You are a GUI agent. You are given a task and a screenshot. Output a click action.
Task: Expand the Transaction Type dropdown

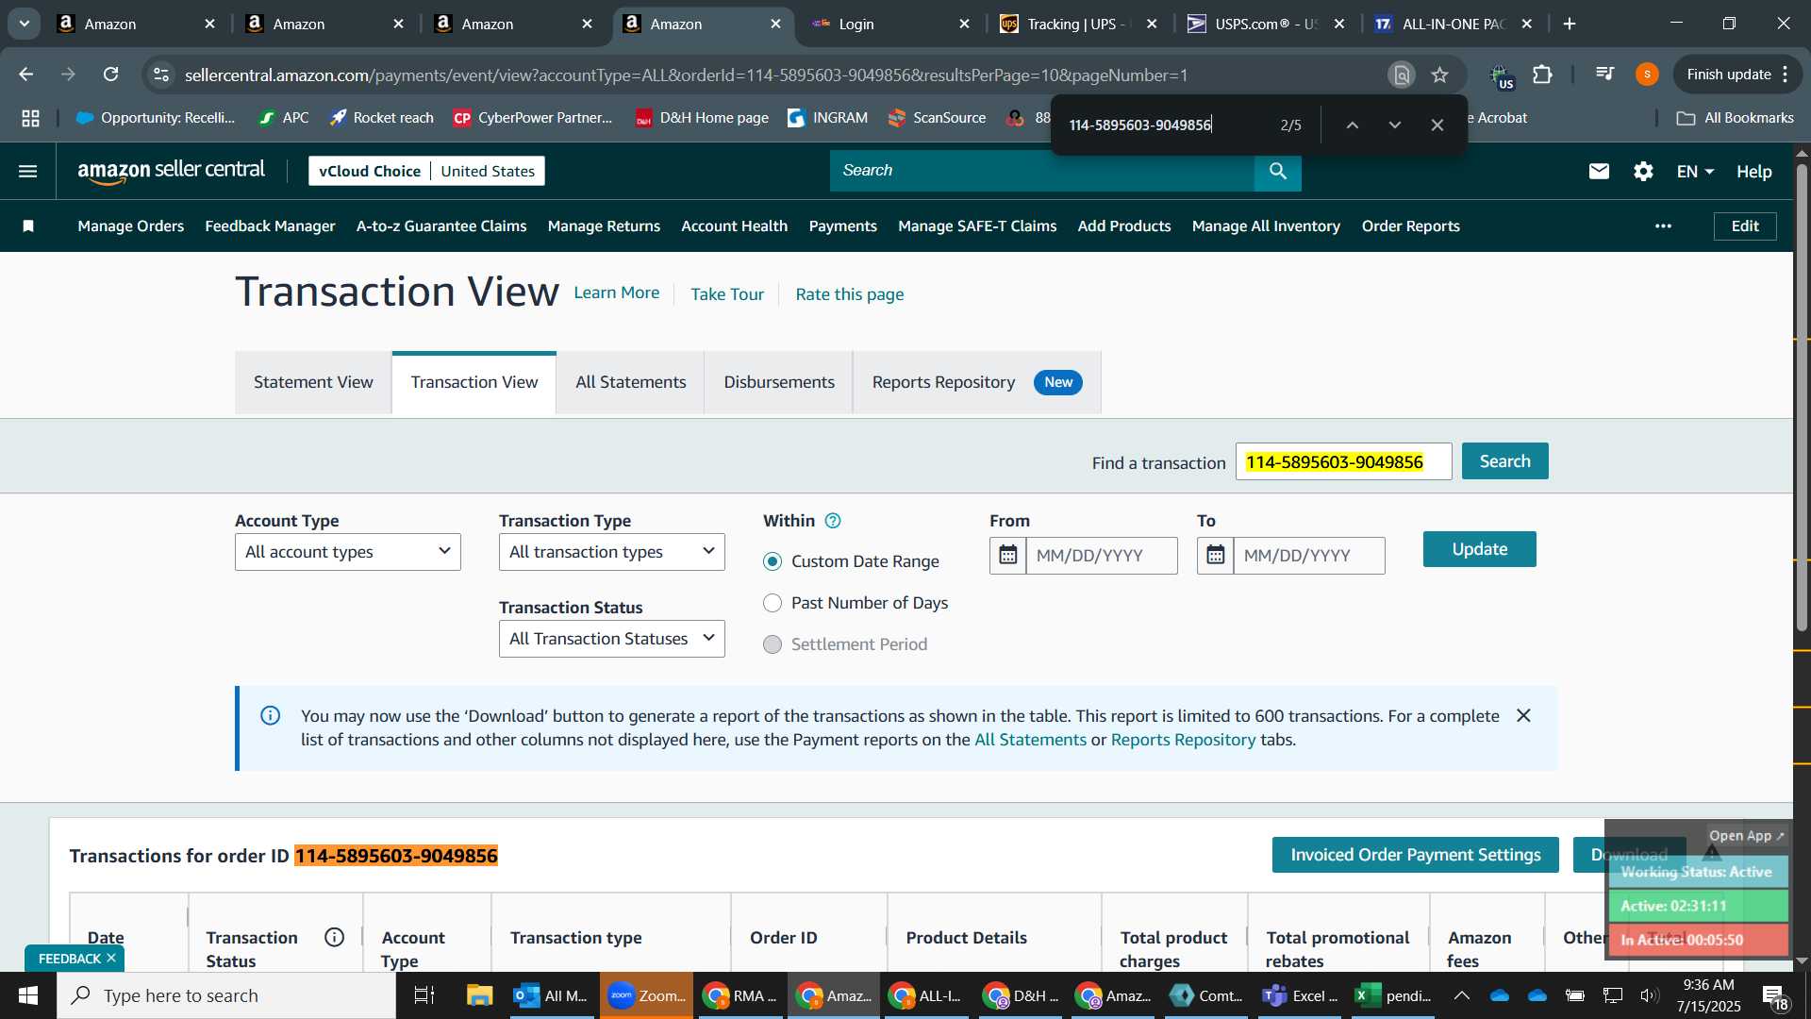[611, 552]
